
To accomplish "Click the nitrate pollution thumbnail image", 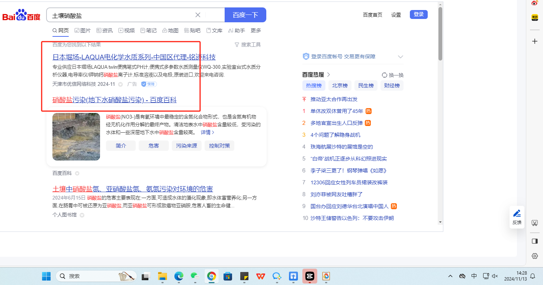I will click(76, 137).
